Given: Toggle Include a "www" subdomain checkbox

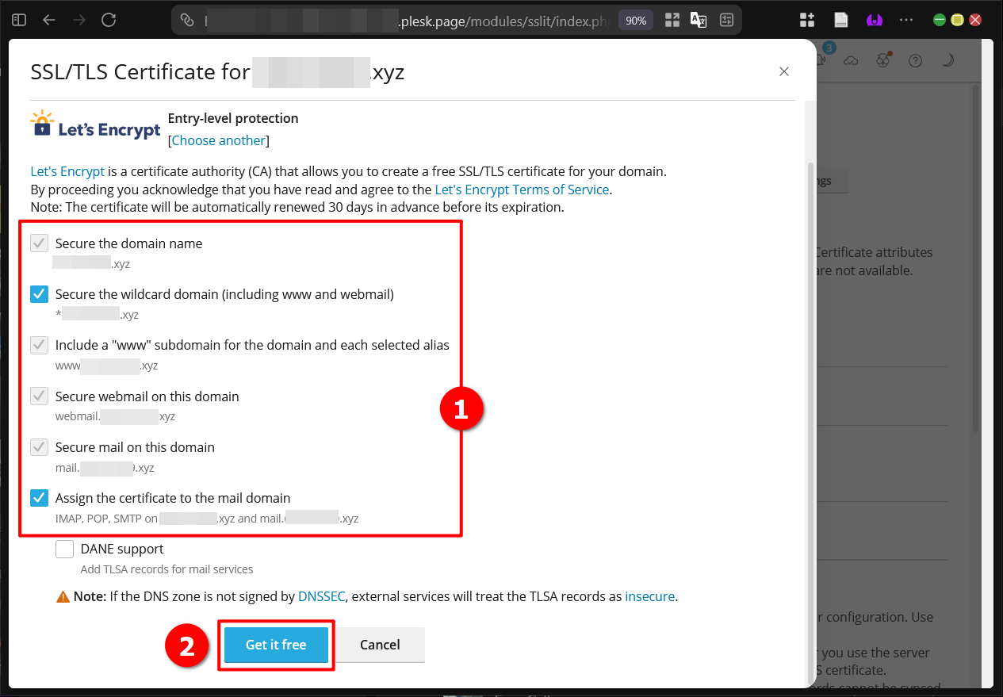Looking at the screenshot, I should point(40,345).
